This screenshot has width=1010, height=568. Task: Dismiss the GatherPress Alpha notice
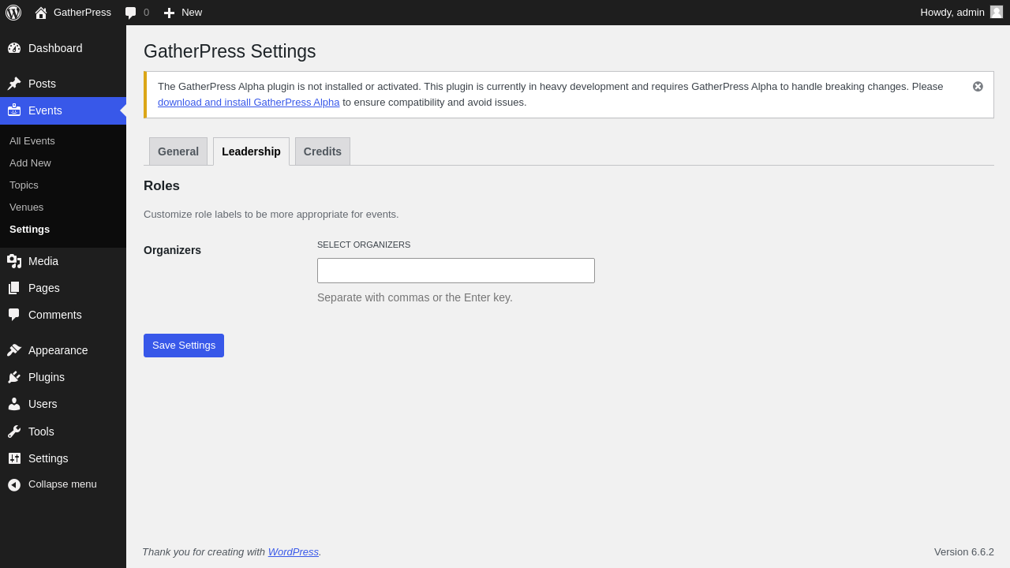coord(978,87)
